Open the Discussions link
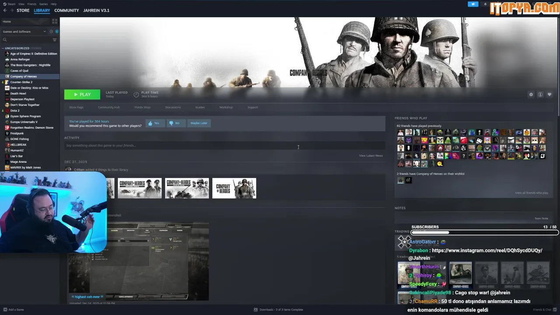This screenshot has width=560, height=315. click(x=173, y=107)
